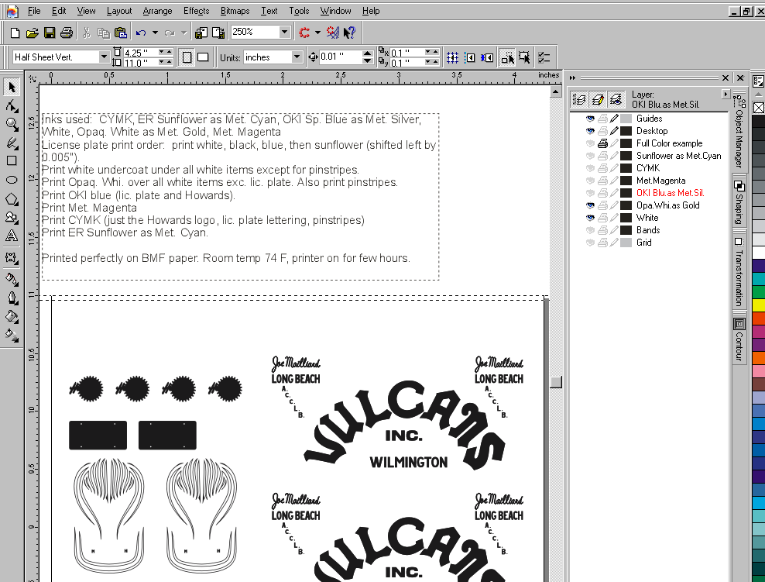The image size is (765, 582).
Task: Open the Bitmaps menu
Action: point(235,11)
